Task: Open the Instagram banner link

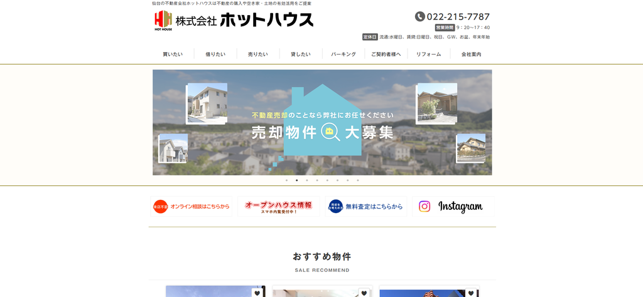Action: pyautogui.click(x=453, y=207)
